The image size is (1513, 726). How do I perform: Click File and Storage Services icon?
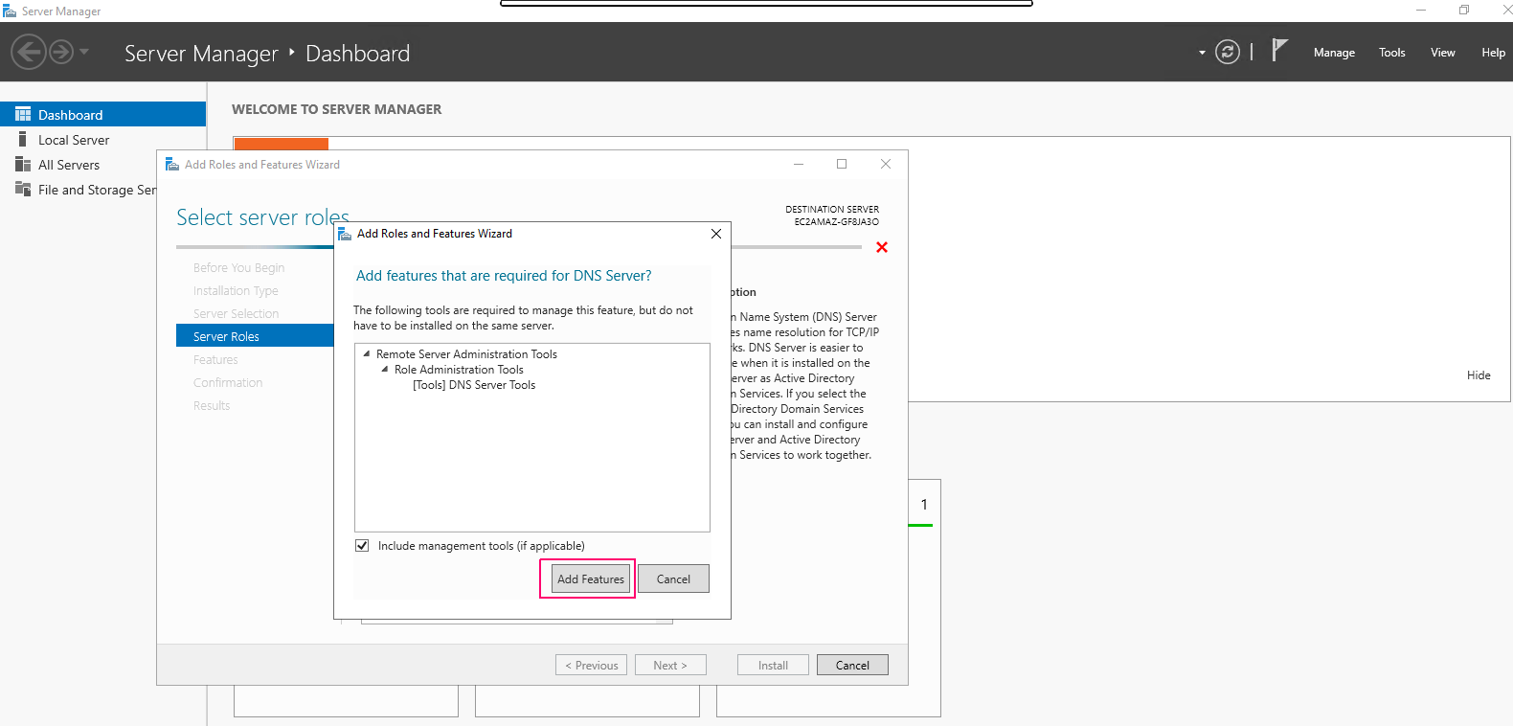pos(23,189)
